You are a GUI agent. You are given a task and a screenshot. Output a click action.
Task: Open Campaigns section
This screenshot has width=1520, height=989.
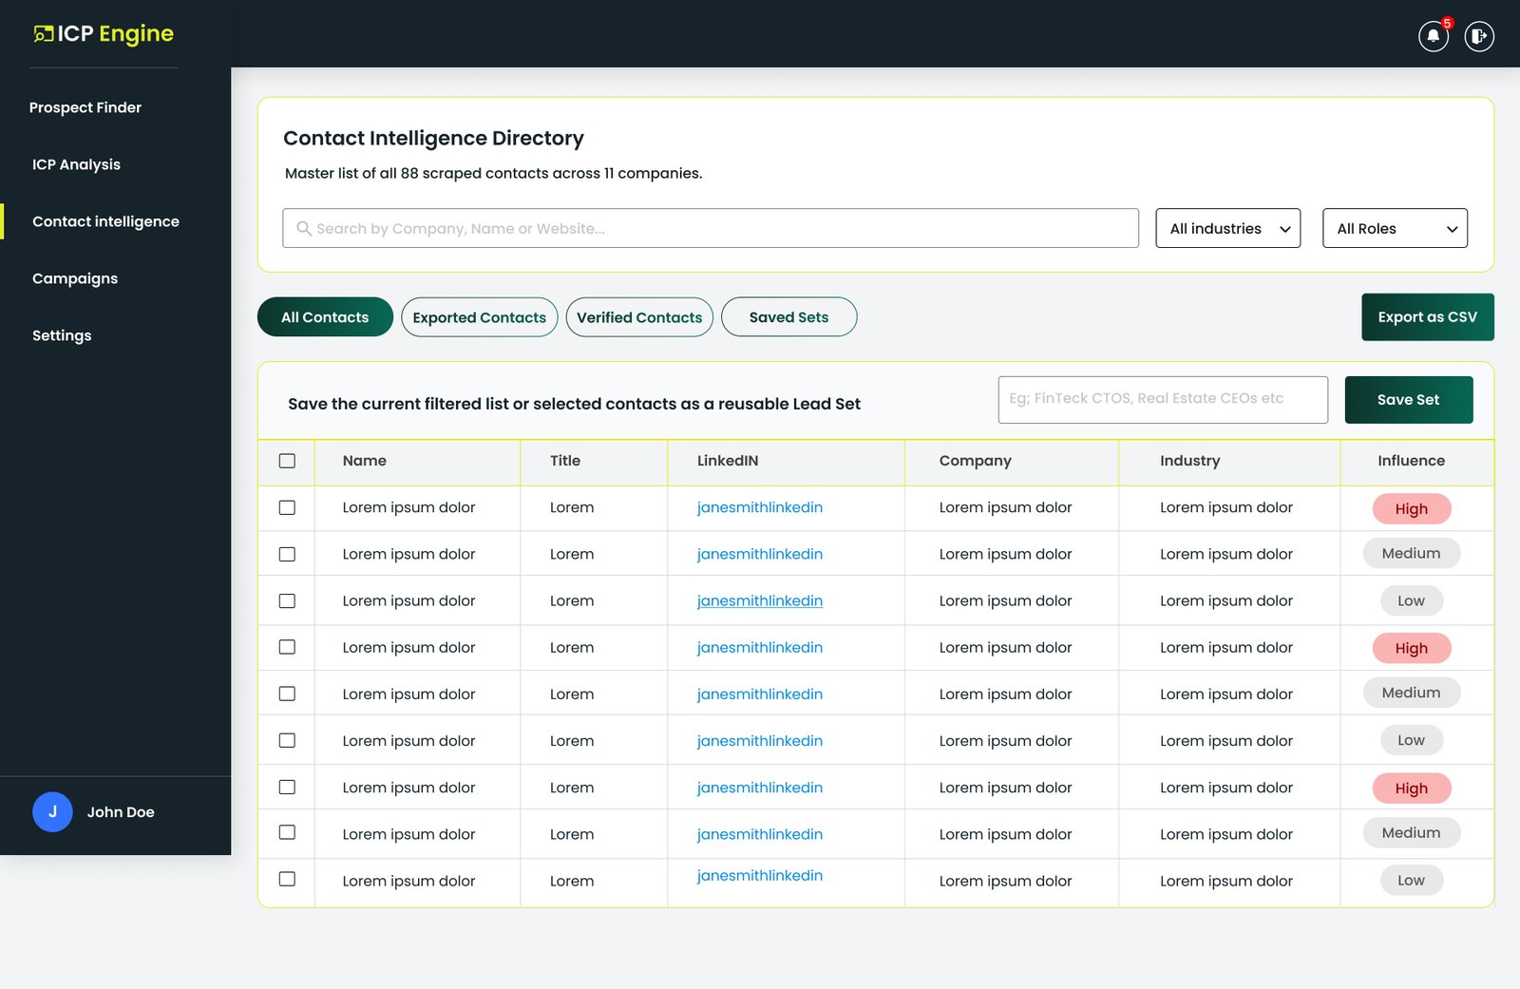[x=75, y=278]
